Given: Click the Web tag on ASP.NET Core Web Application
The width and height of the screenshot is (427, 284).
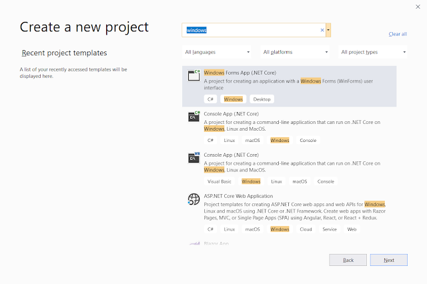Looking at the screenshot, I should 352,229.
